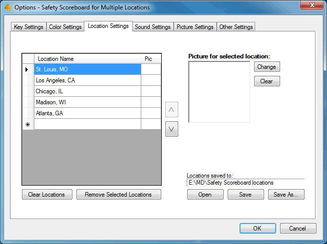
Task: Click the Madison, WI location cell
Action: click(x=87, y=102)
